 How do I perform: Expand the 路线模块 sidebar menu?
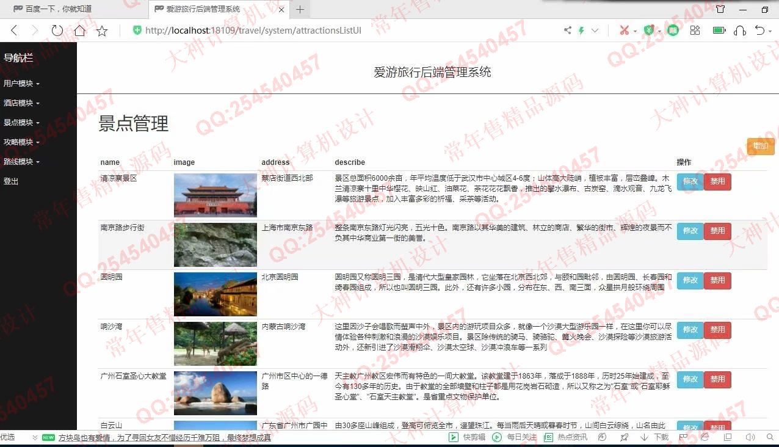21,162
